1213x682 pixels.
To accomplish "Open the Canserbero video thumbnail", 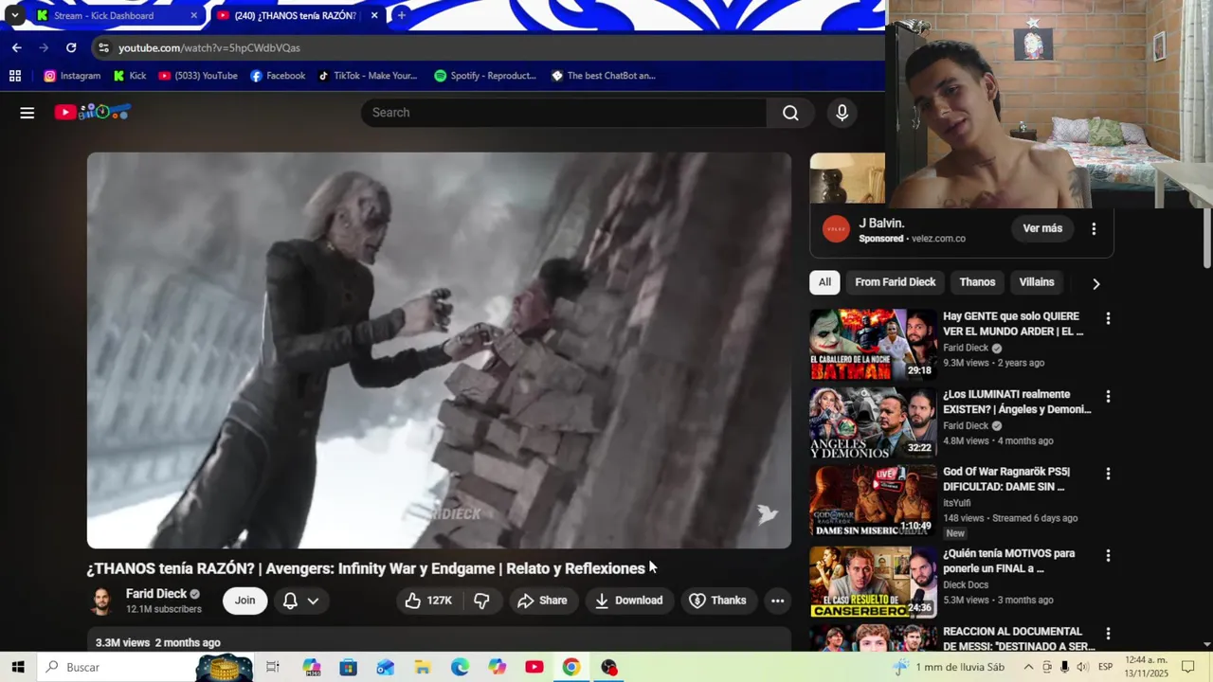I will [x=873, y=582].
